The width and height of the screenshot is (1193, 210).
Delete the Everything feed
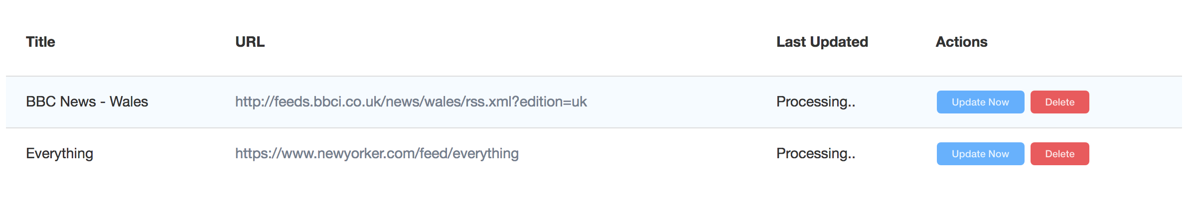click(1059, 154)
